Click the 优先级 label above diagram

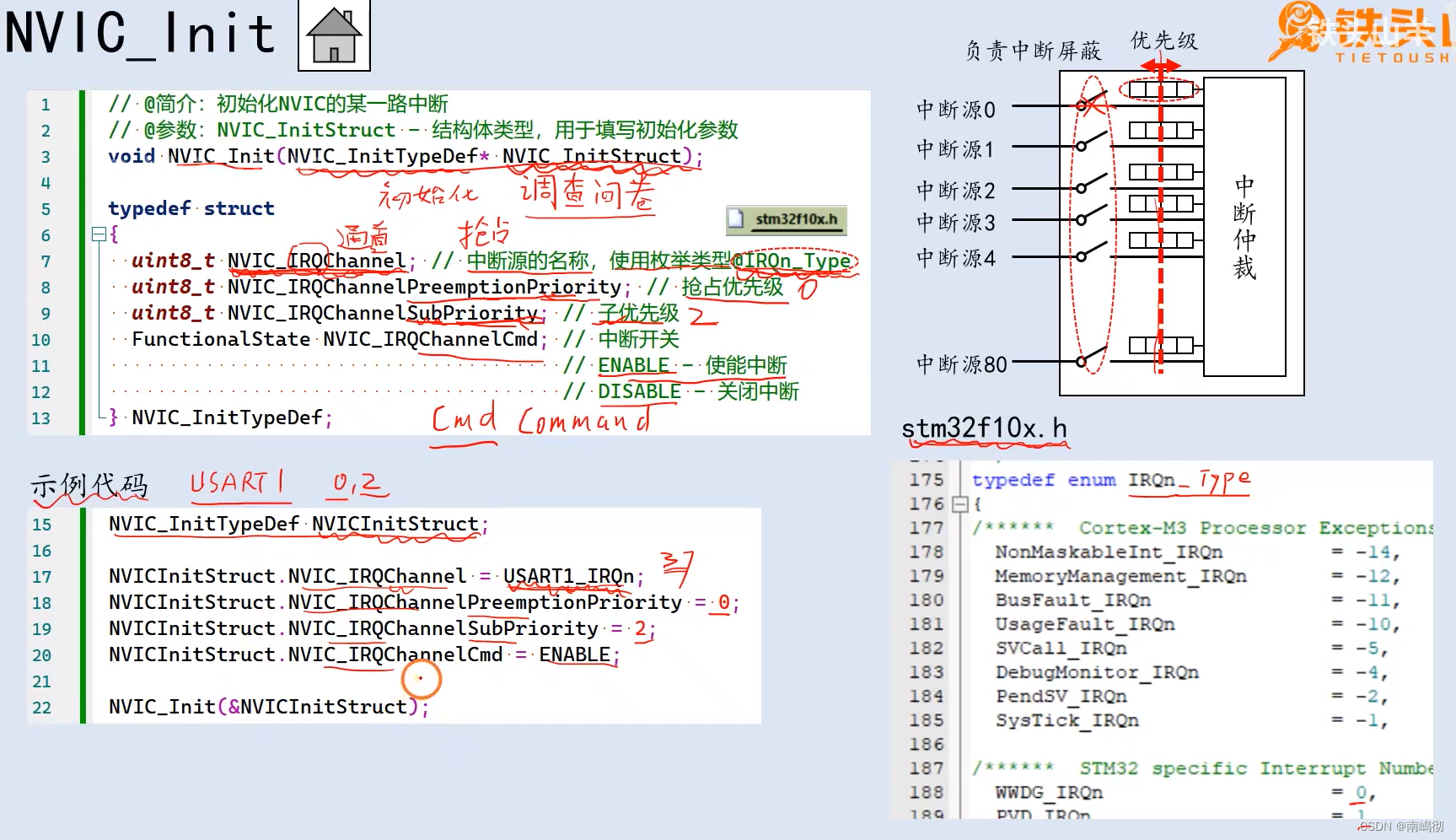pyautogui.click(x=1163, y=40)
